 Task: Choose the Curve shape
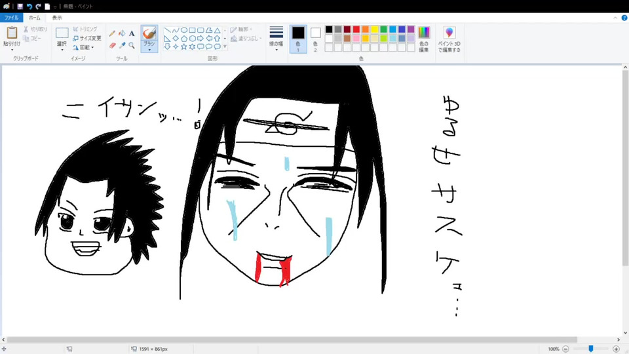tap(176, 30)
